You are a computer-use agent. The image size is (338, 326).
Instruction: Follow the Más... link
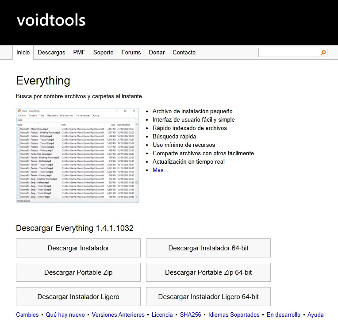click(160, 170)
